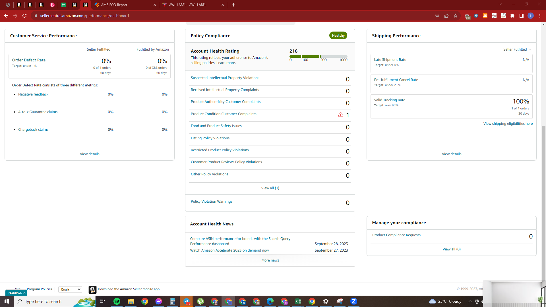Switch to the AWL LABEL tab

pyautogui.click(x=193, y=5)
